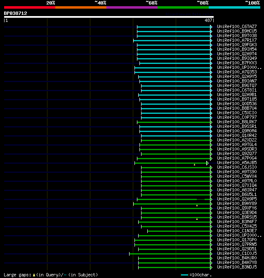Image resolution: width=264 pixels, height=278 pixels.
Task: Open hit UniRef100_A7R1X7
Action: pyautogui.click(x=237, y=40)
